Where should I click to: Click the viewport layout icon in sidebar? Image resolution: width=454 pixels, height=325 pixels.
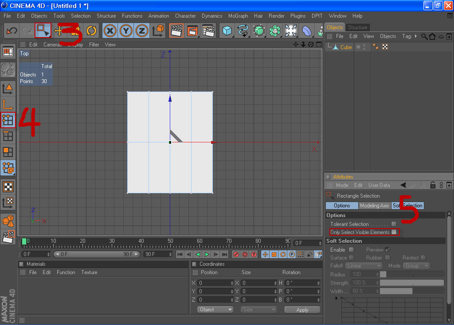pos(8,52)
